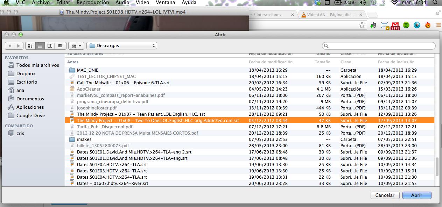The image size is (442, 207).
Task: Expand the Descargas folder location popup
Action: [x=122, y=46]
